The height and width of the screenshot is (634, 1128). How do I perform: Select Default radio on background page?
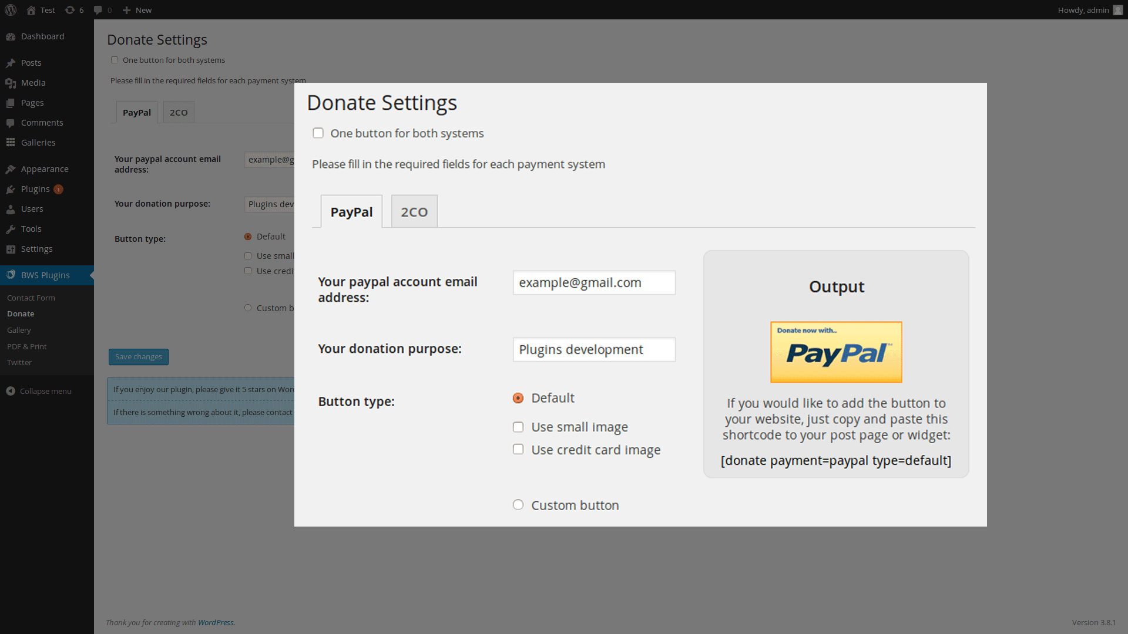248,237
